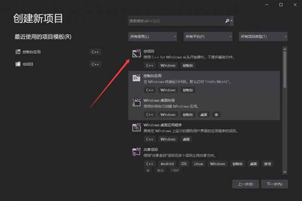Click the Windows 桌面向导 template icon
Image resolution: width=302 pixels, height=201 pixels.
click(x=136, y=102)
